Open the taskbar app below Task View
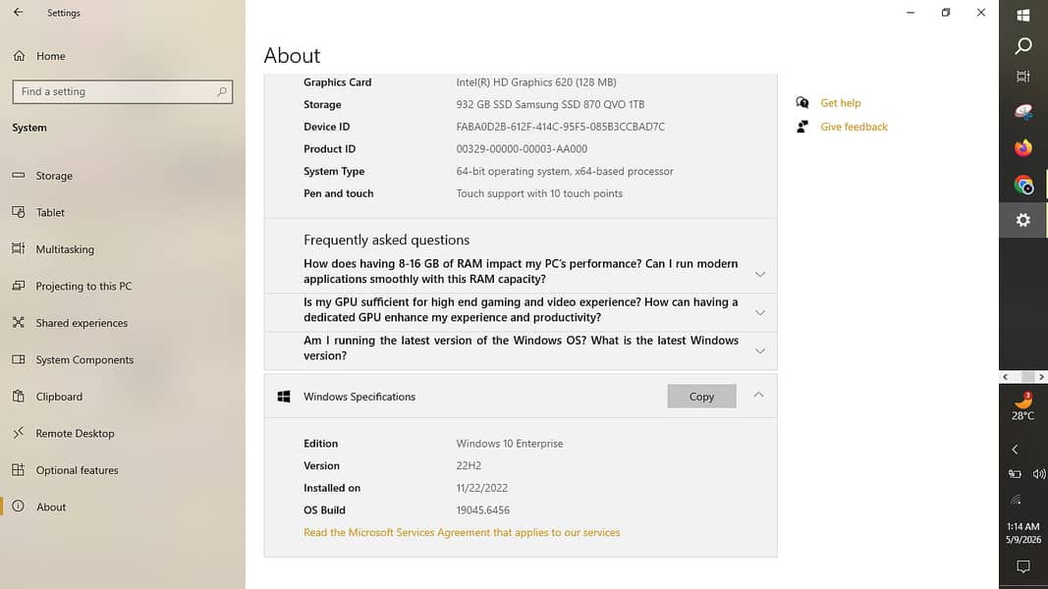The width and height of the screenshot is (1048, 589). (x=1022, y=112)
